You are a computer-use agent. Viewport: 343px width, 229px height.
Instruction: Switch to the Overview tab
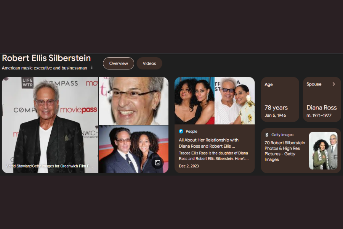pyautogui.click(x=119, y=63)
